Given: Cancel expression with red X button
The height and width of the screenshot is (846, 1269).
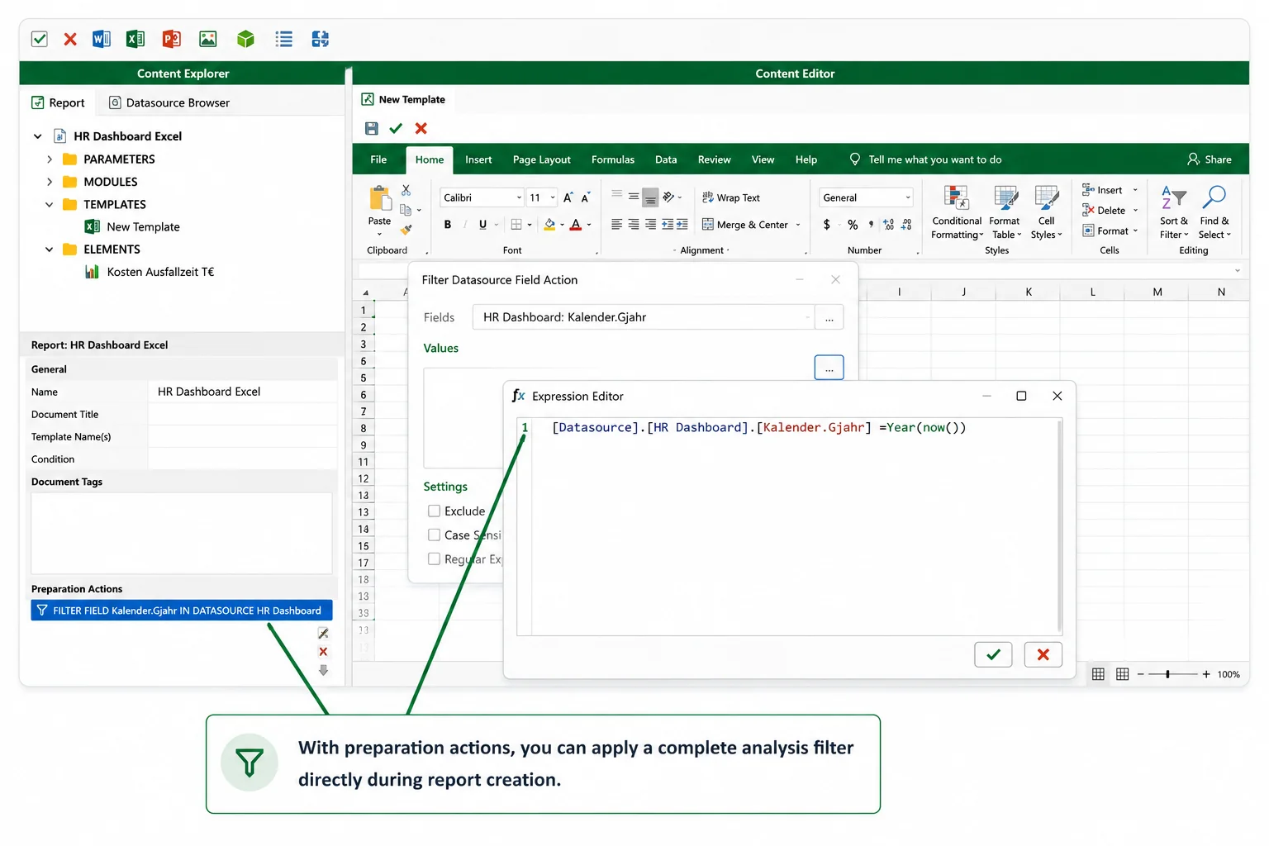Looking at the screenshot, I should pyautogui.click(x=1043, y=654).
